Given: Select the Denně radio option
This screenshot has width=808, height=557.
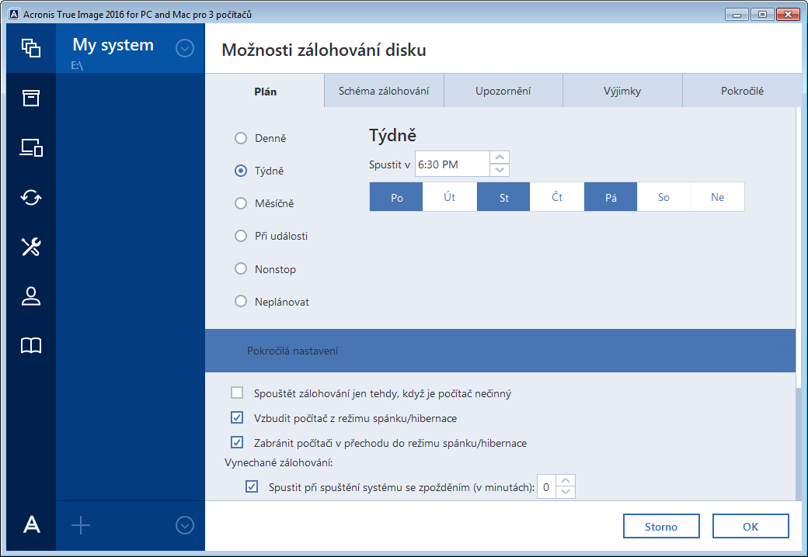Looking at the screenshot, I should tap(241, 138).
